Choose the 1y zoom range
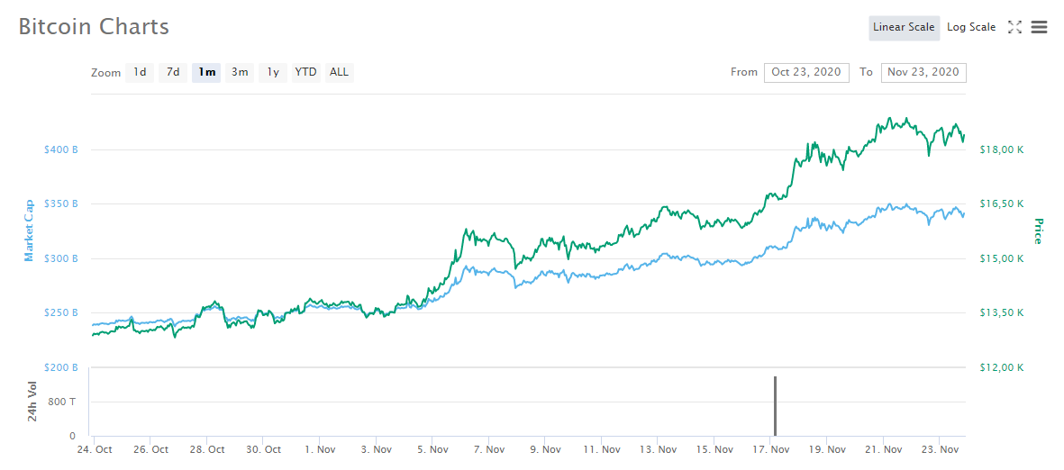 [x=273, y=72]
